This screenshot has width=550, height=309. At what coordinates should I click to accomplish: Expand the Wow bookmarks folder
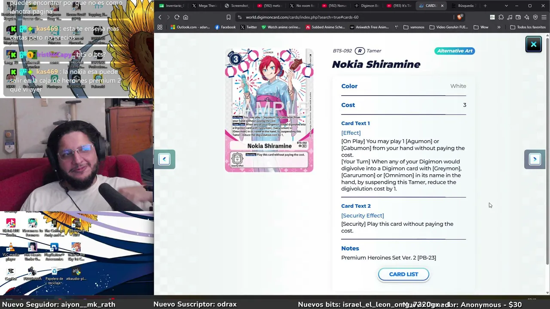(x=481, y=27)
